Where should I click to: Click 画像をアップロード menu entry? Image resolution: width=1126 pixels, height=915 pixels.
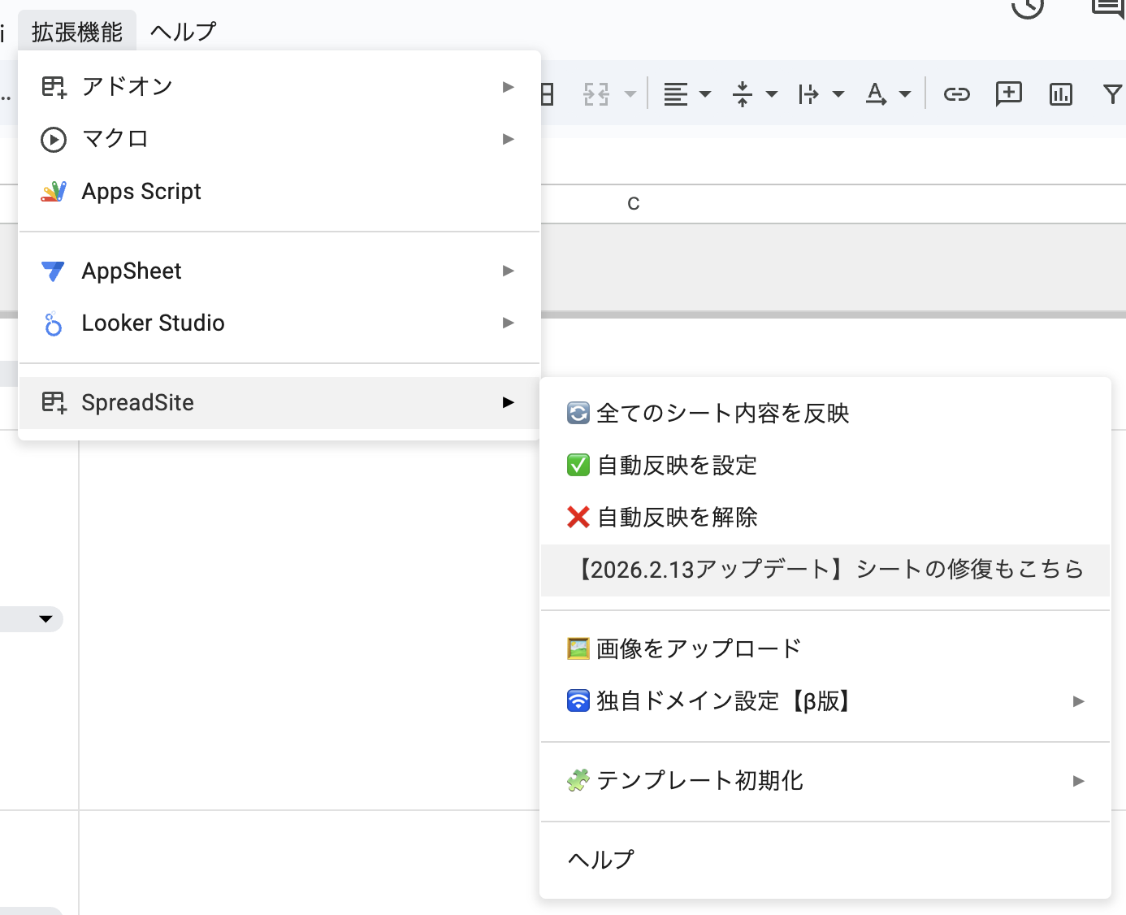coord(699,649)
